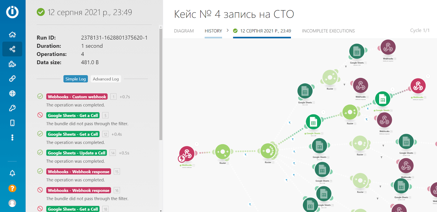
Task: Click the scenario title Кейс № 4 запись на СТО
Action: pos(234,14)
